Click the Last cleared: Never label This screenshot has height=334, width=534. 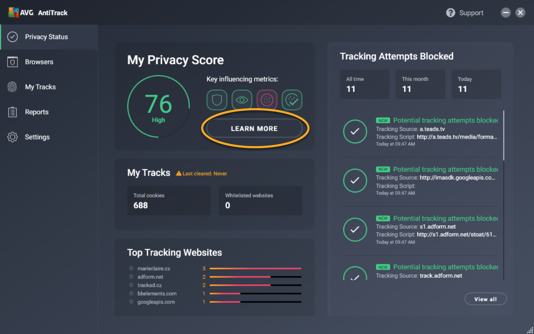click(205, 173)
